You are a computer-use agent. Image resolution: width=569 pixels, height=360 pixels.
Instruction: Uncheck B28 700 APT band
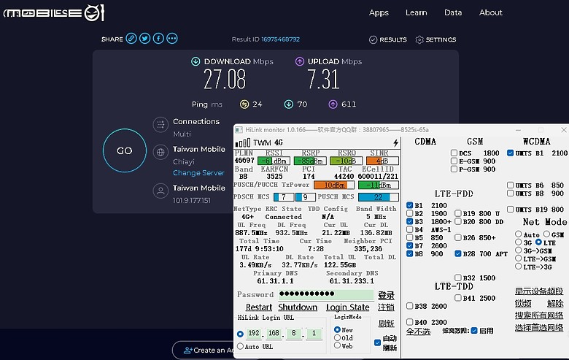coord(458,253)
